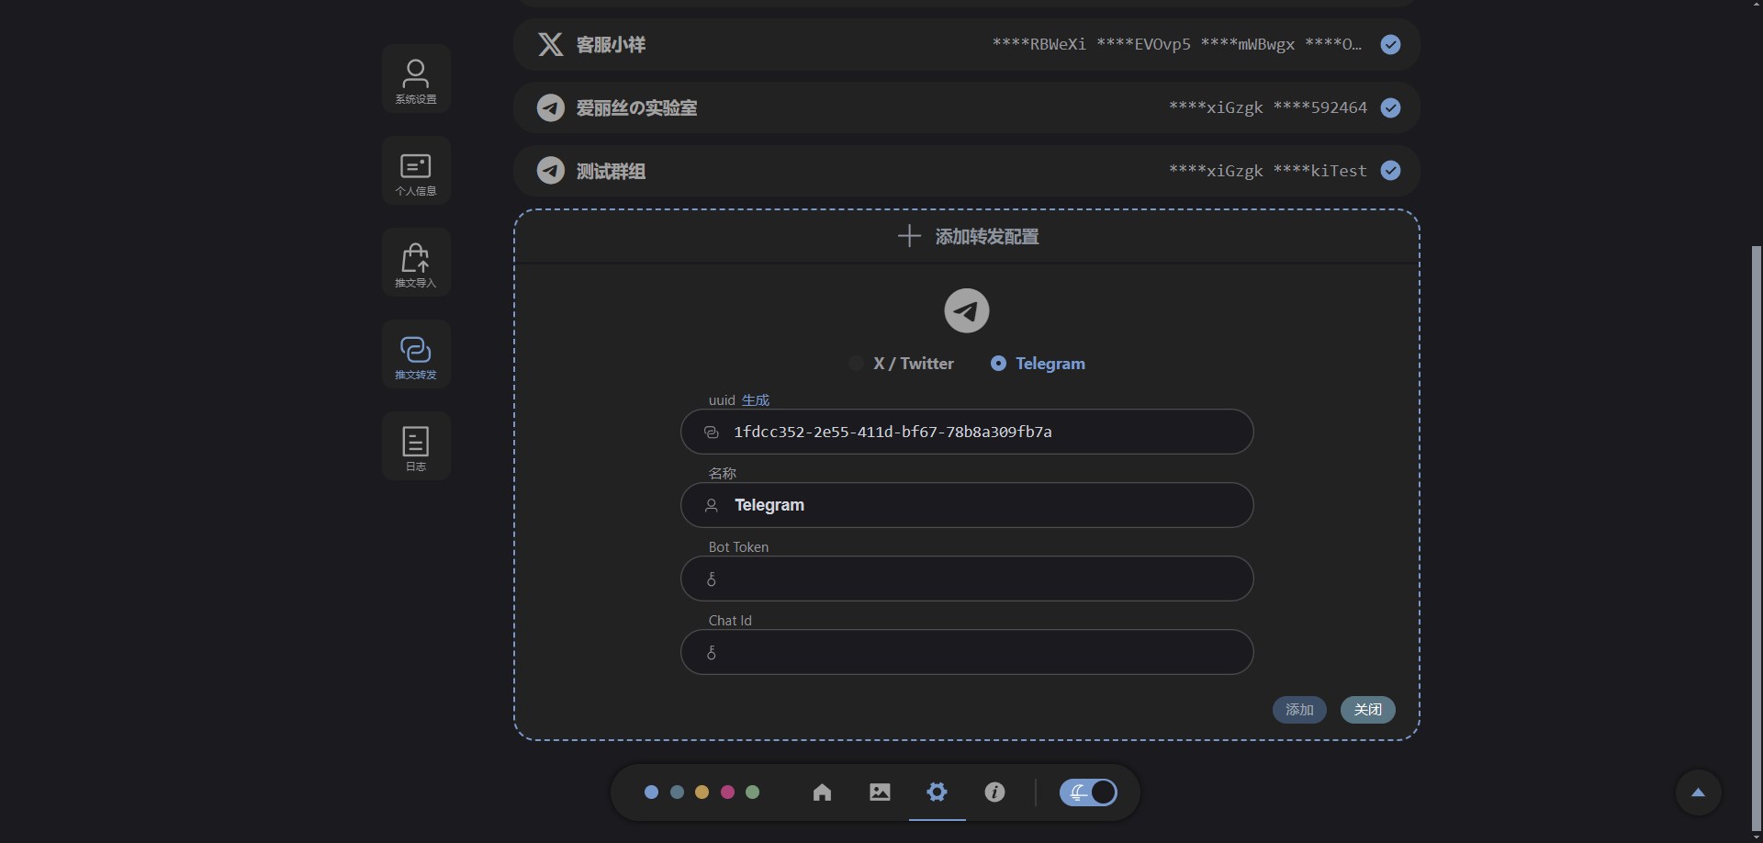Pick the pink theme color dot
Screen dimensions: 1763x843
pyautogui.click(x=727, y=792)
